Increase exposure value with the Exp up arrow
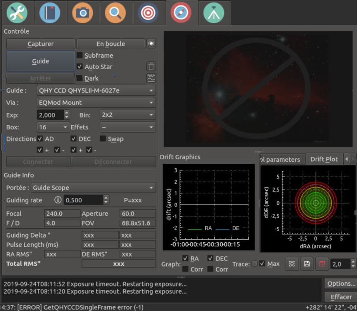The image size is (357, 311). click(67, 113)
